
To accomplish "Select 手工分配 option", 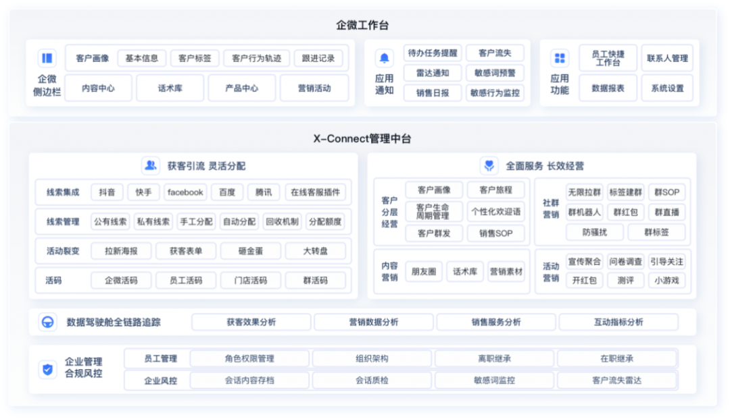I will click(196, 221).
